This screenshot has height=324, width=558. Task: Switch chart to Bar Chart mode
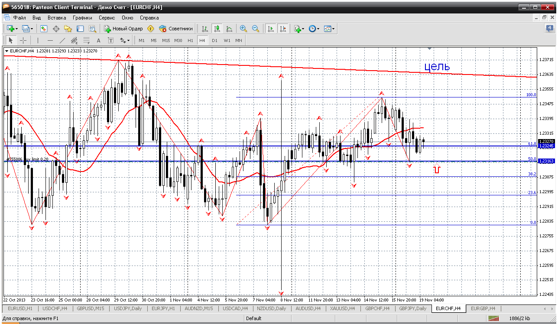coord(205,29)
